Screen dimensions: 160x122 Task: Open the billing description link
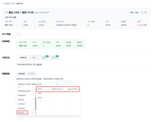[x=38, y=64]
